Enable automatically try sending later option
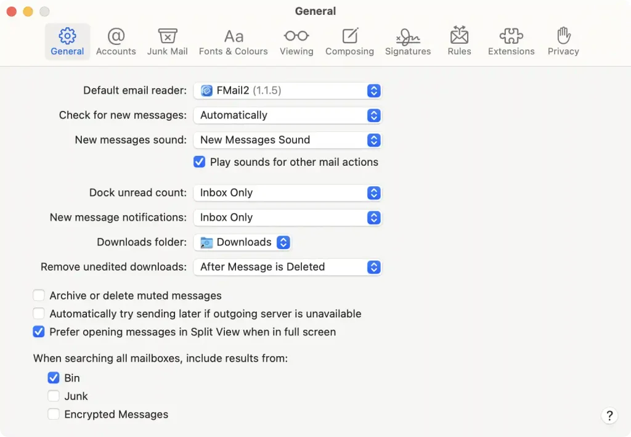This screenshot has width=631, height=437. click(39, 314)
